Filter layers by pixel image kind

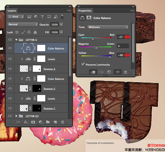click(x=29, y=16)
